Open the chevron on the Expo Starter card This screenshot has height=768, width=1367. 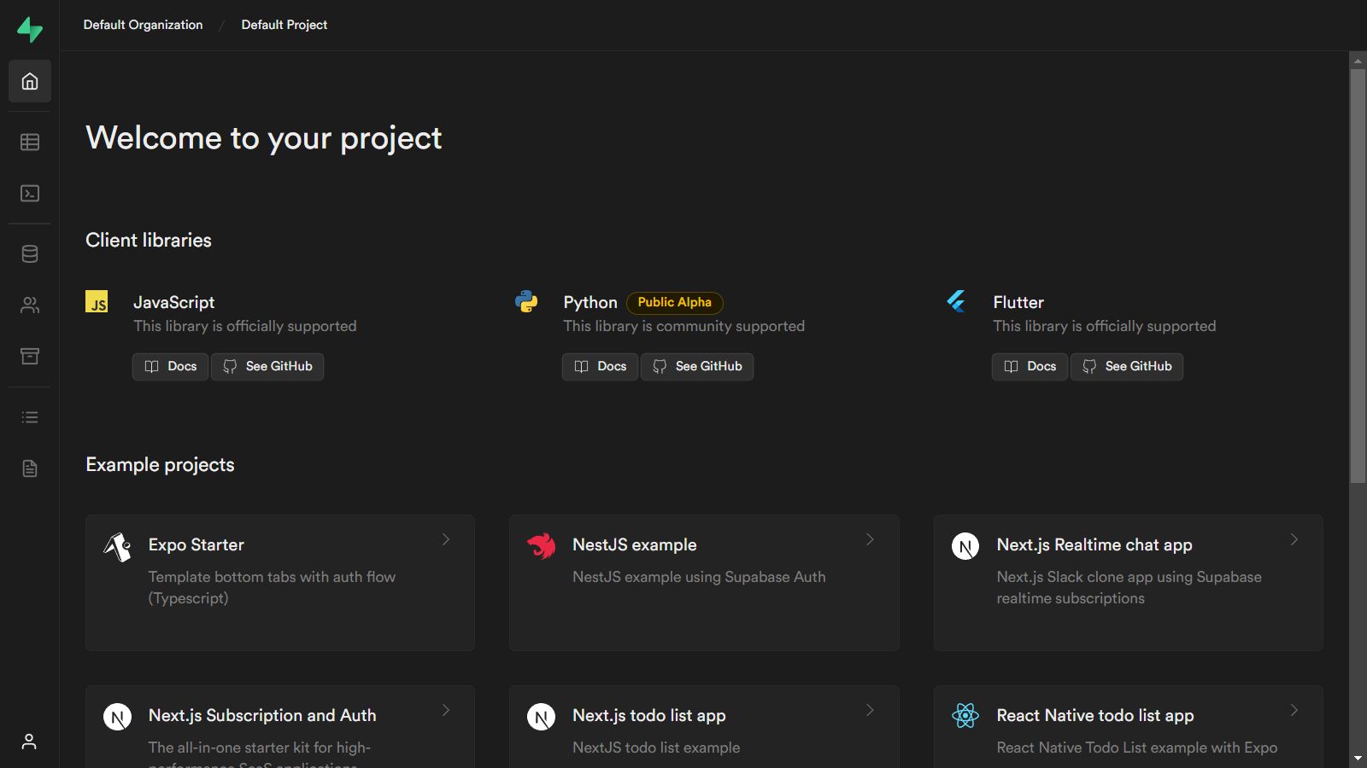click(446, 539)
